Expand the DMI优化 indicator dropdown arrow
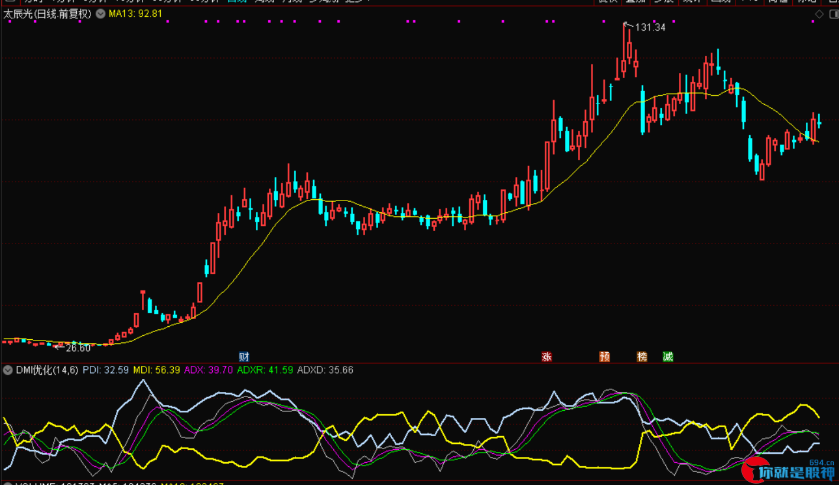The image size is (839, 485). [x=8, y=370]
